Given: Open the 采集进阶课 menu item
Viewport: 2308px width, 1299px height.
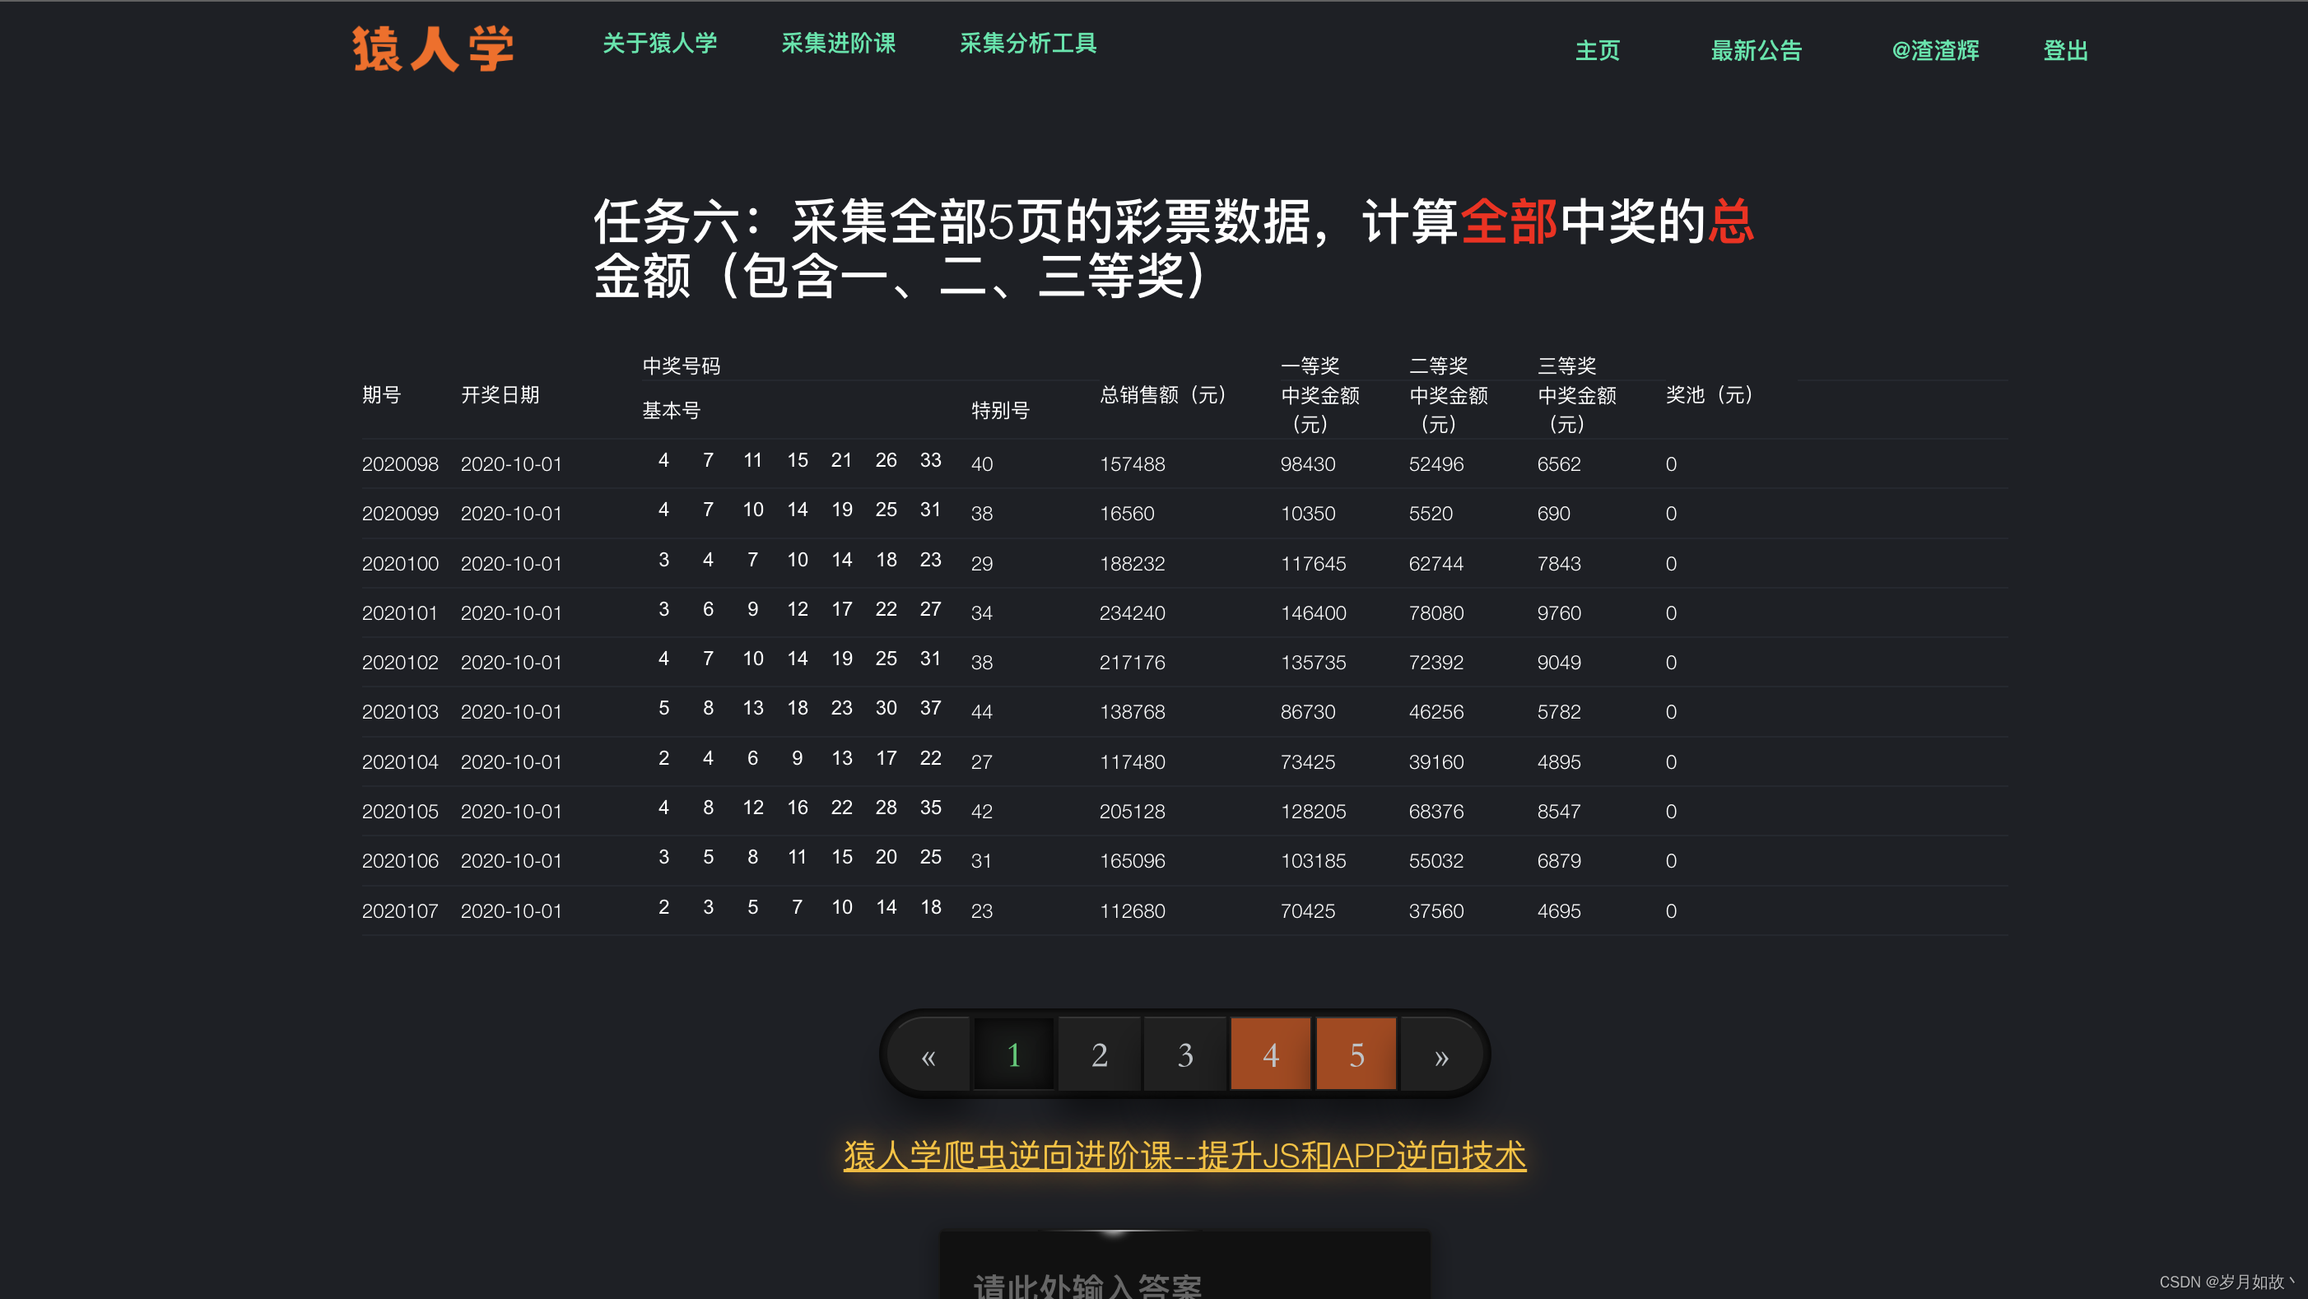Looking at the screenshot, I should (838, 43).
